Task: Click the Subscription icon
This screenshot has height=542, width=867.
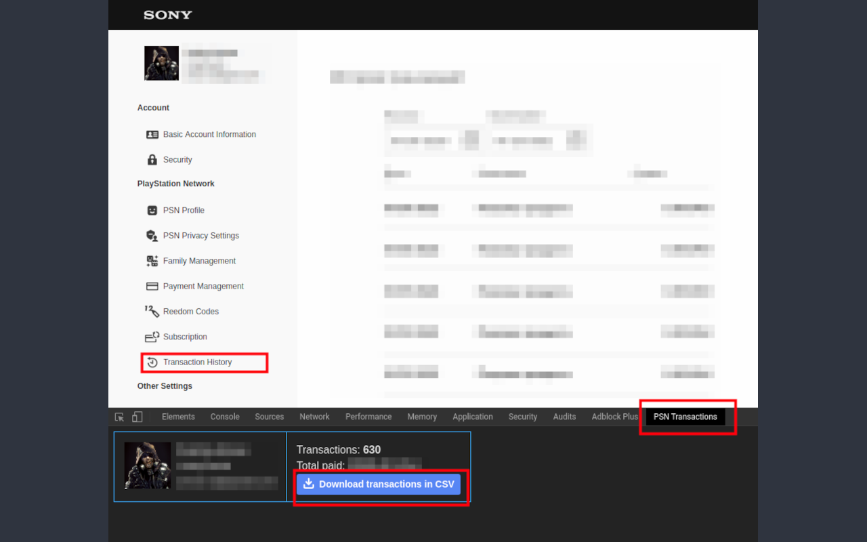Action: click(x=152, y=337)
